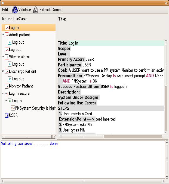Click the Primary Actor: USER line
Screen dimensions: 169x184
76,60
